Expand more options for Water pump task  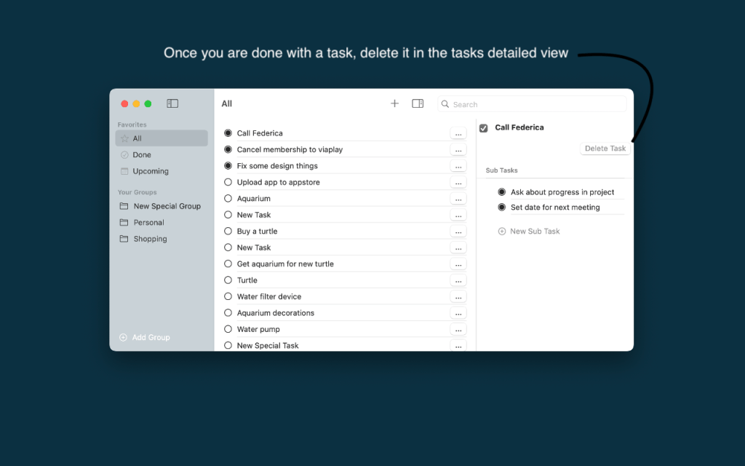(458, 330)
